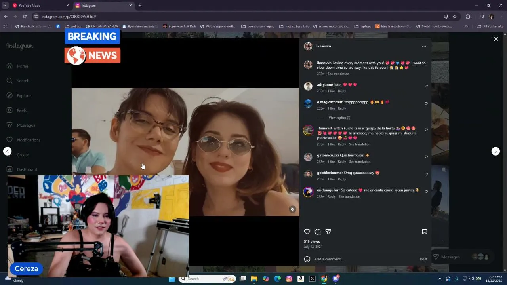Like e.magicschmitt's comment
Screen dimensions: 507x285
[x=426, y=103]
